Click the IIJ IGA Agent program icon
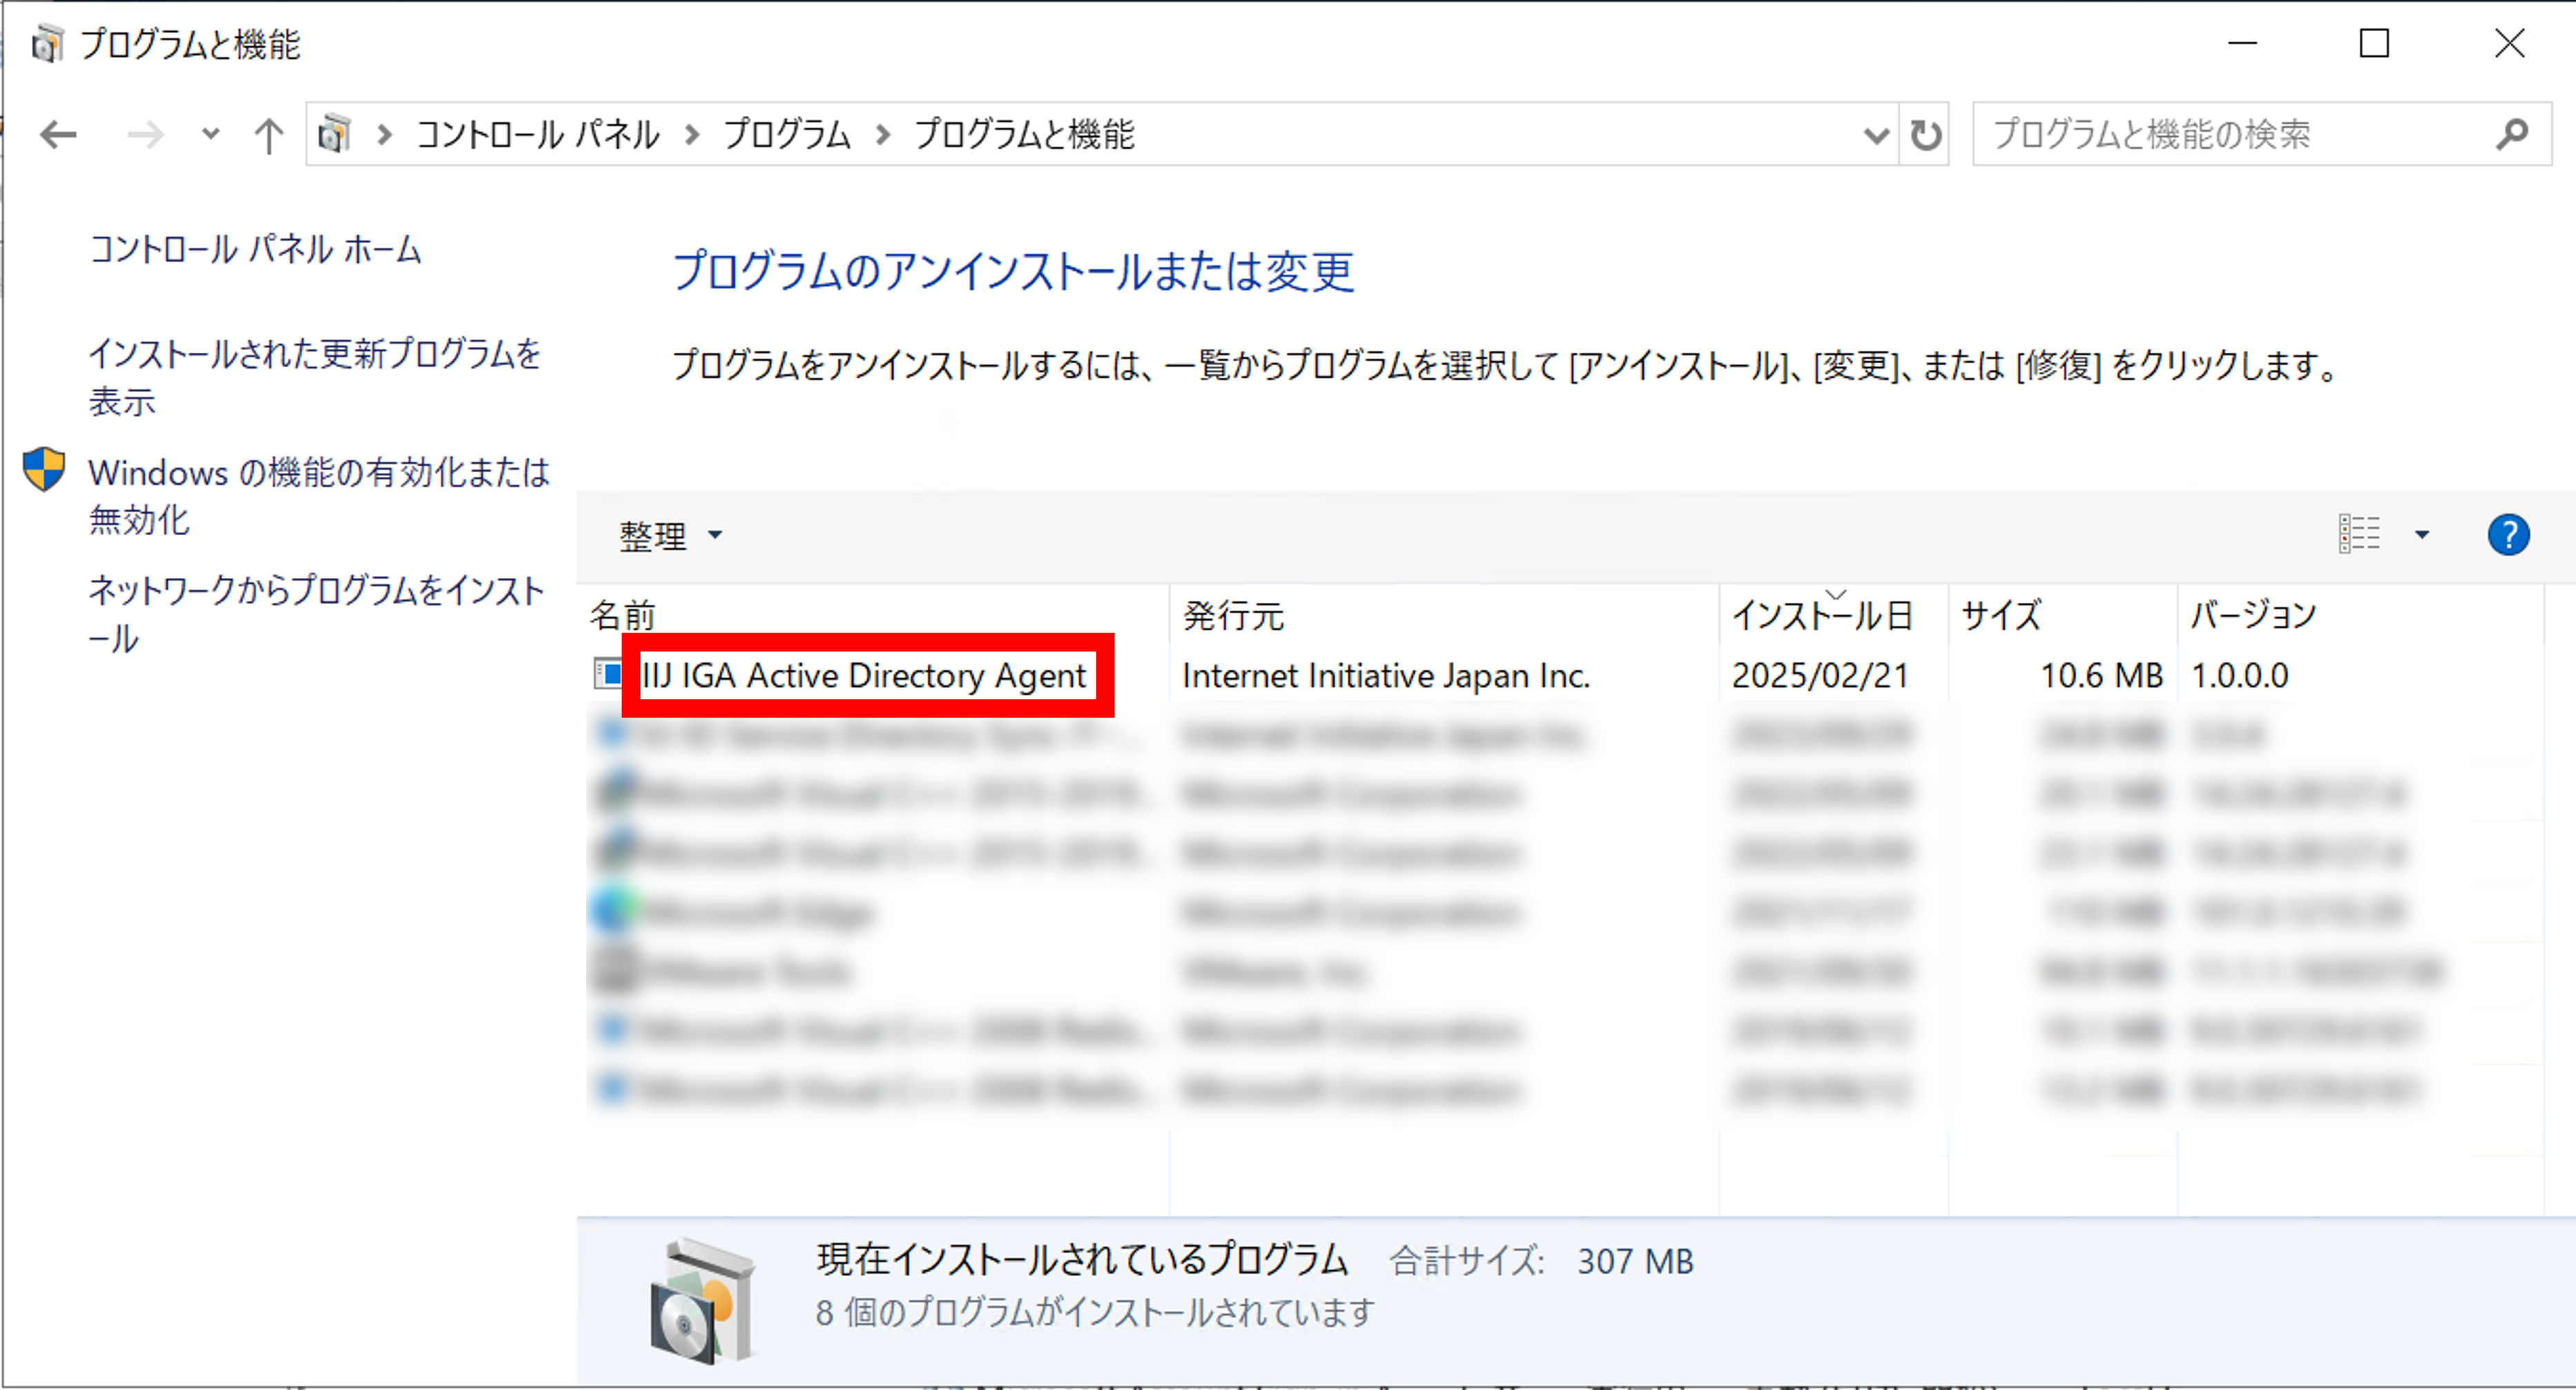Screen dimensions: 2576x1390 click(x=607, y=675)
